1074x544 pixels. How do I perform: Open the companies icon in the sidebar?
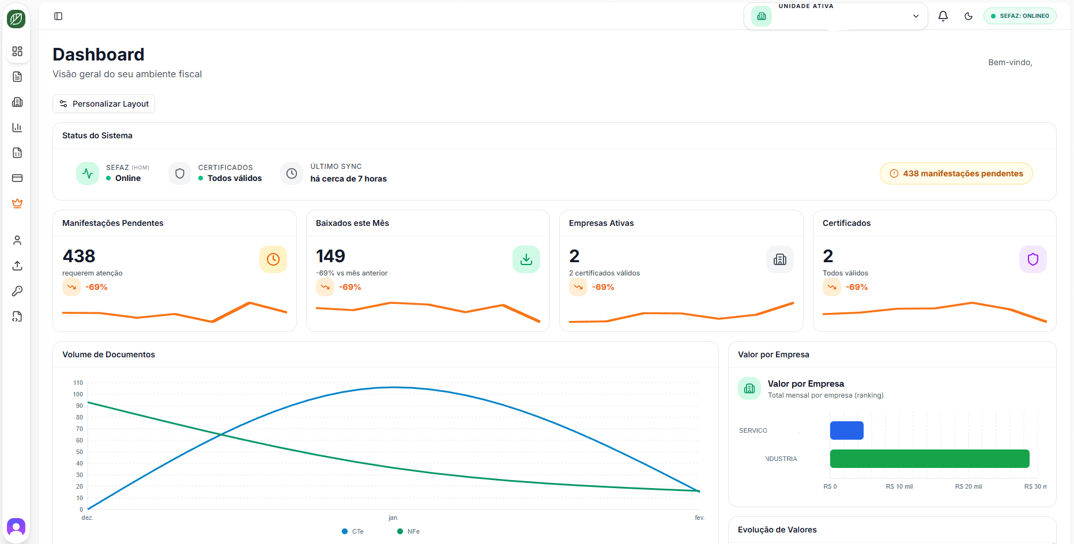pos(17,101)
